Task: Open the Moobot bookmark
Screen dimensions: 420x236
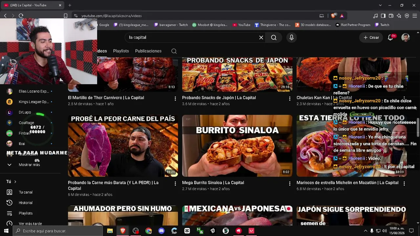Action: click(x=210, y=25)
